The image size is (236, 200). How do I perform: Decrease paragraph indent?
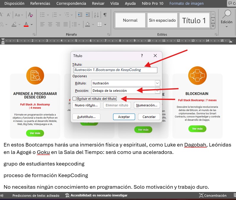[x=80, y=15]
